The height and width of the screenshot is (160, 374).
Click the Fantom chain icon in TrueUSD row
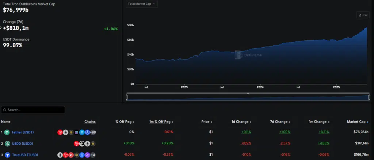point(82,155)
